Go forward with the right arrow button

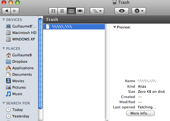(x=15, y=11)
